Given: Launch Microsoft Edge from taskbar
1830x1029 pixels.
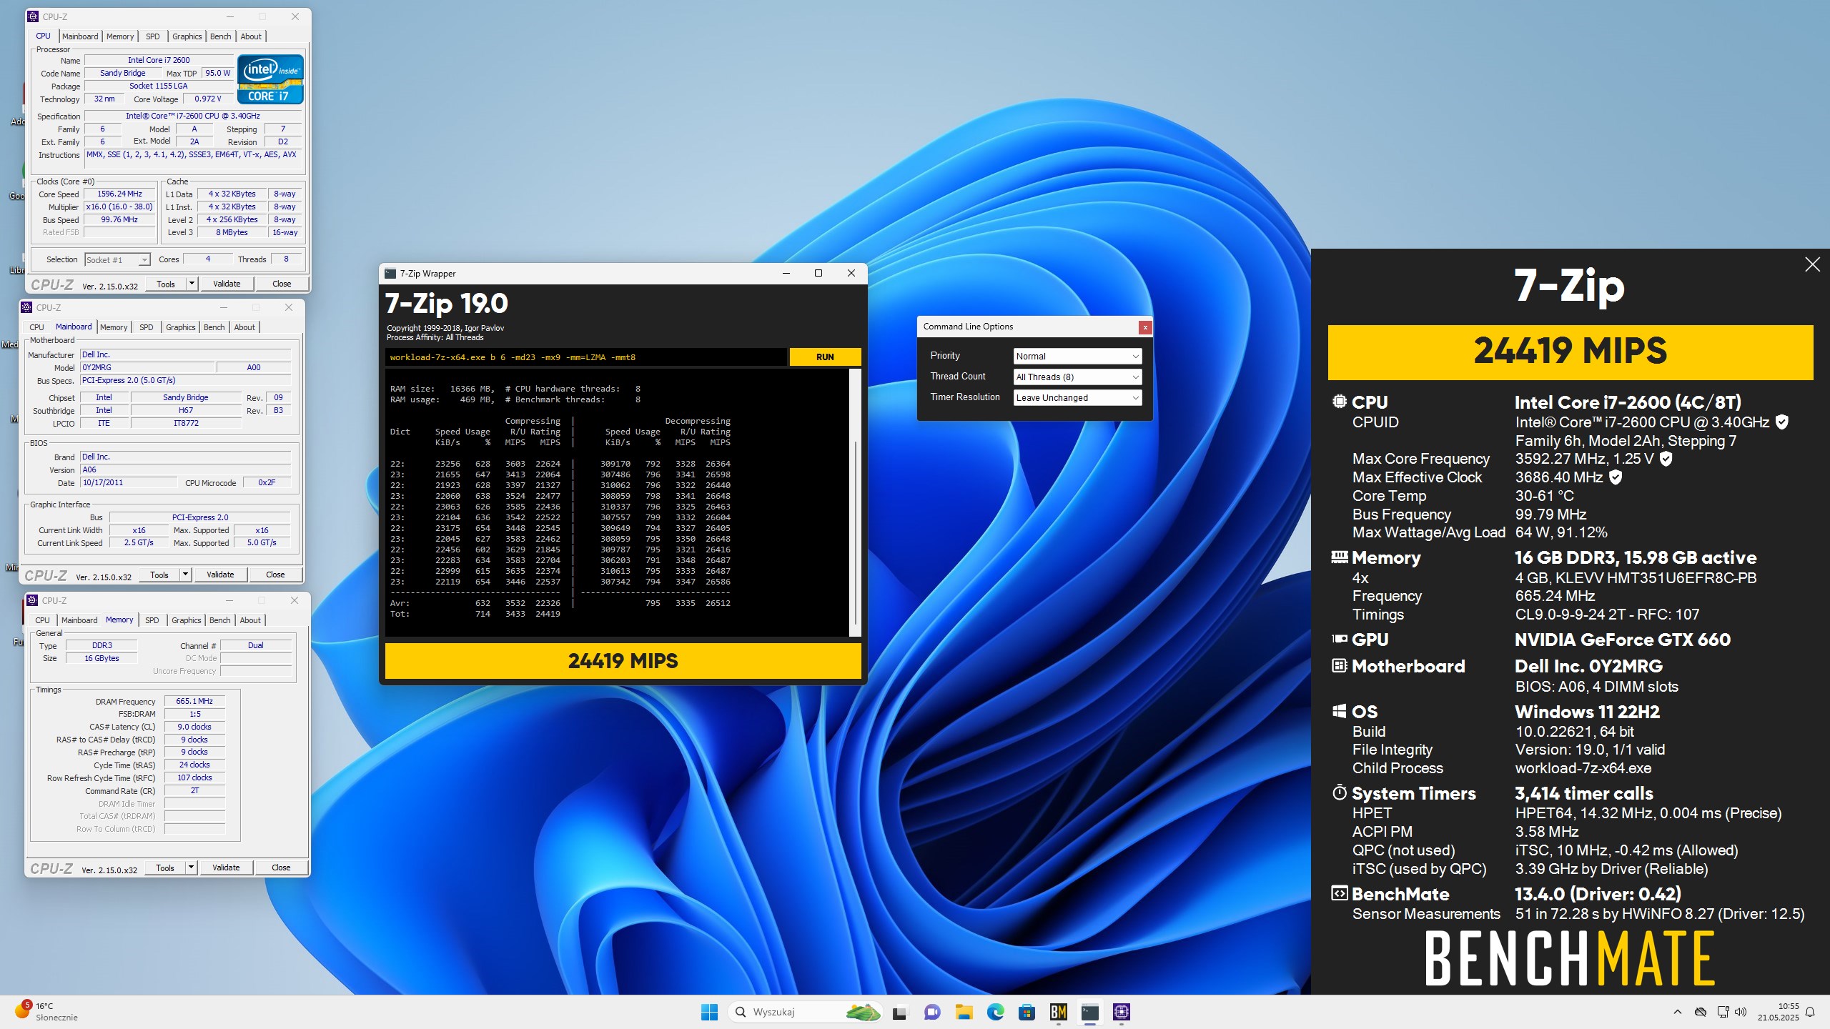Looking at the screenshot, I should (995, 1012).
